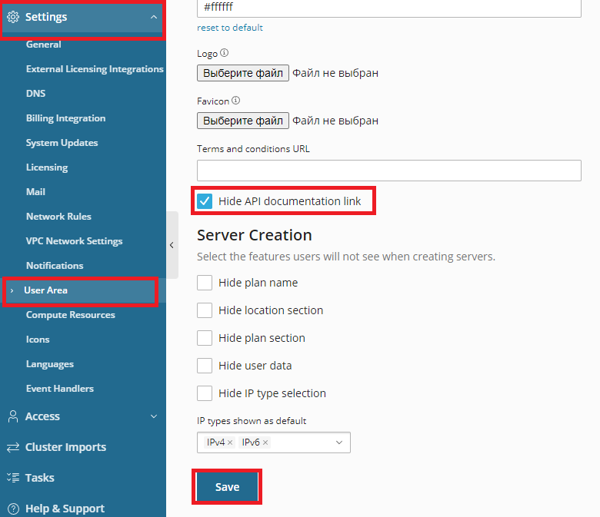Open External Licensing Integrations
The width and height of the screenshot is (600, 517).
point(95,69)
